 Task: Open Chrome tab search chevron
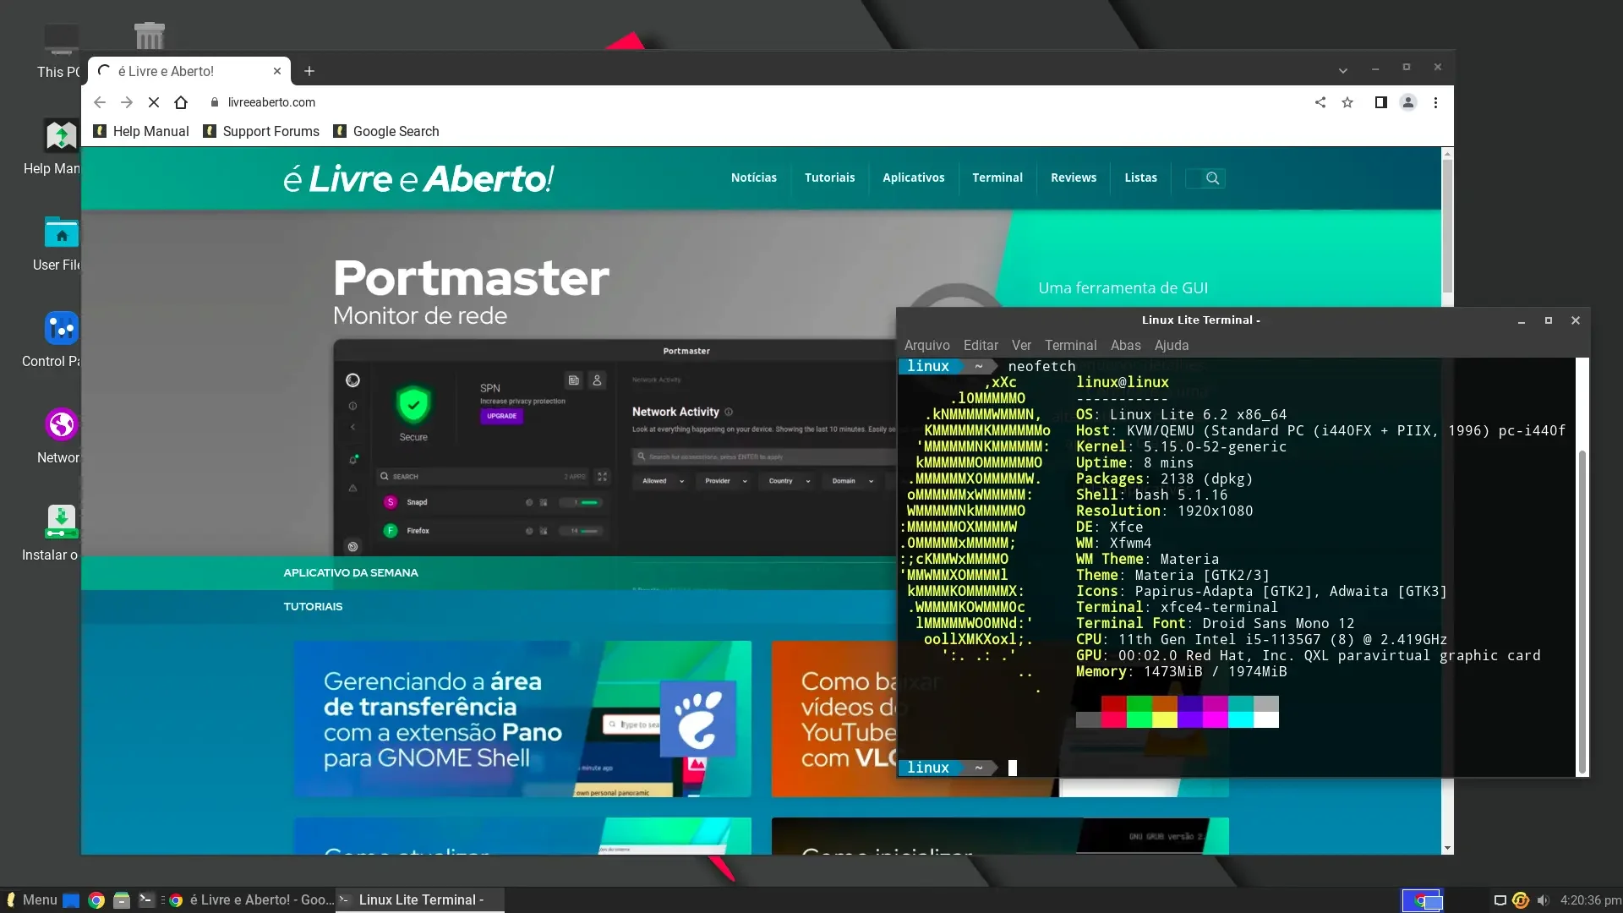1342,70
